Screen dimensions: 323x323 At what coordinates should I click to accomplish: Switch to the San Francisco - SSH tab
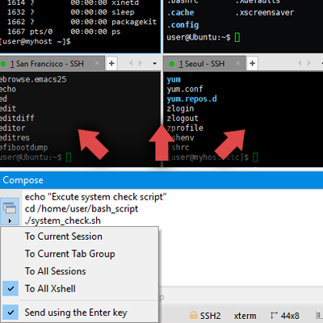48,64
